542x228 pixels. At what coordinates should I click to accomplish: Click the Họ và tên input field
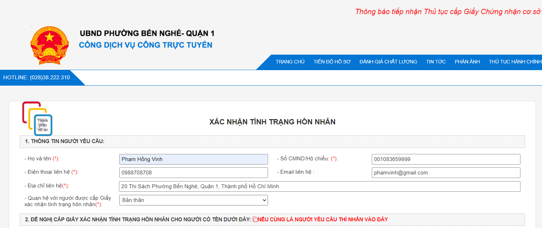pos(193,159)
